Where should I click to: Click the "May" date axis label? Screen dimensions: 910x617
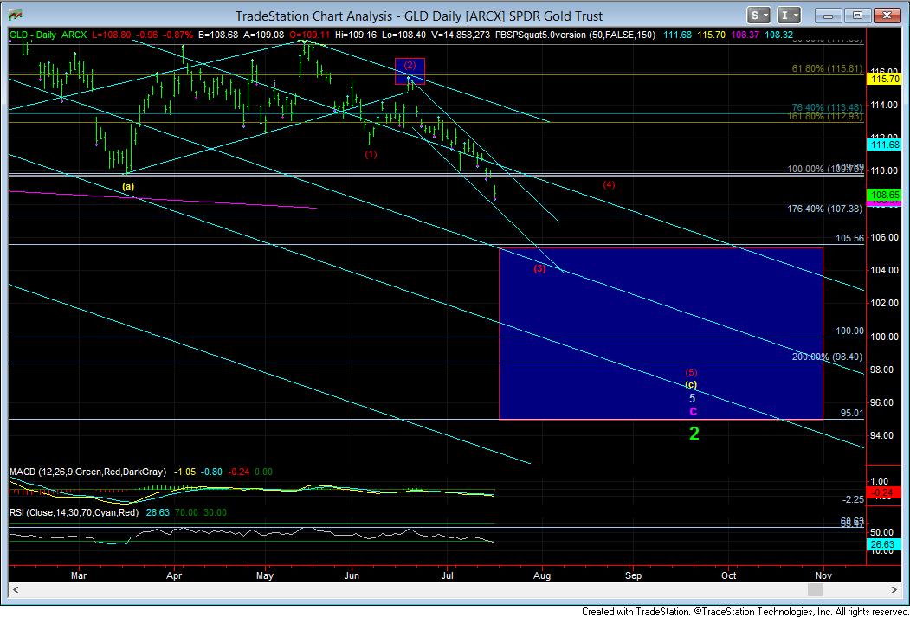coord(265,575)
